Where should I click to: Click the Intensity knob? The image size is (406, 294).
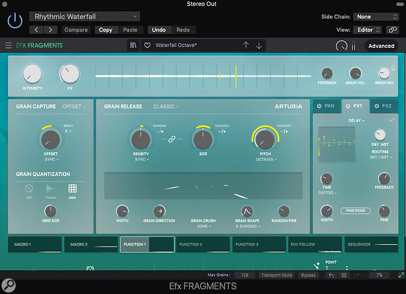tap(32, 74)
